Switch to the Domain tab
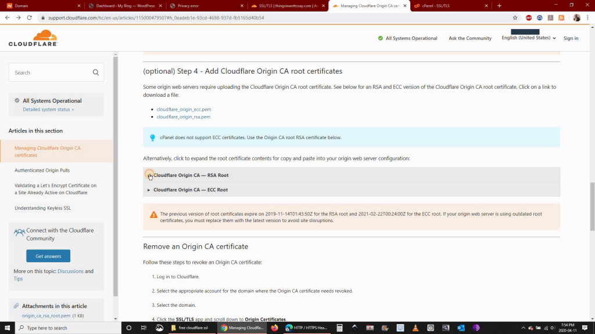 click(x=43, y=6)
